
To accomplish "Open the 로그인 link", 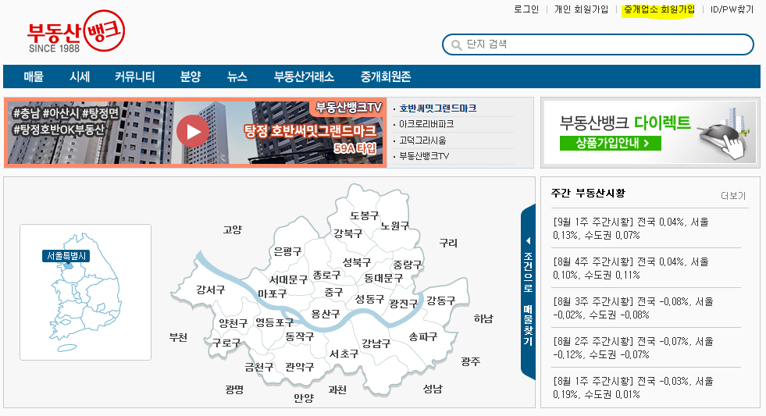I will point(526,9).
